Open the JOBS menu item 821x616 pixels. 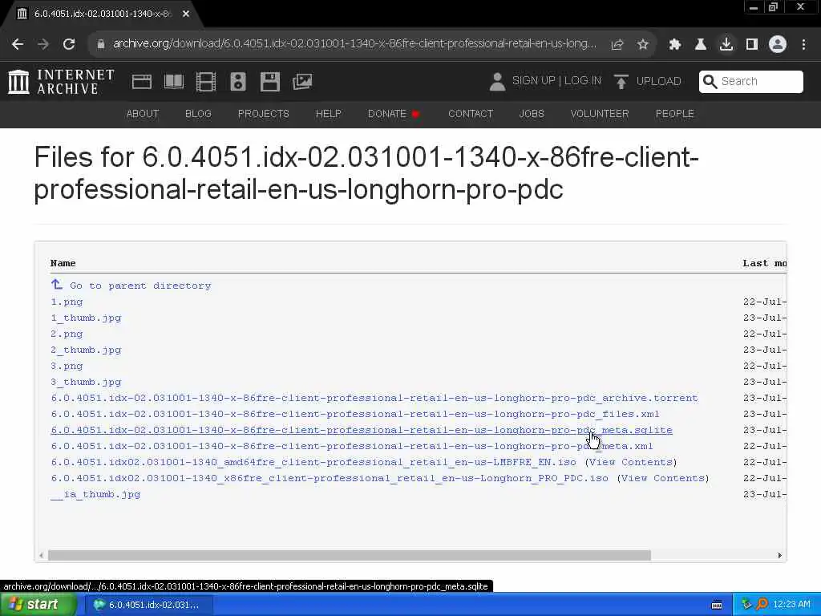532,114
